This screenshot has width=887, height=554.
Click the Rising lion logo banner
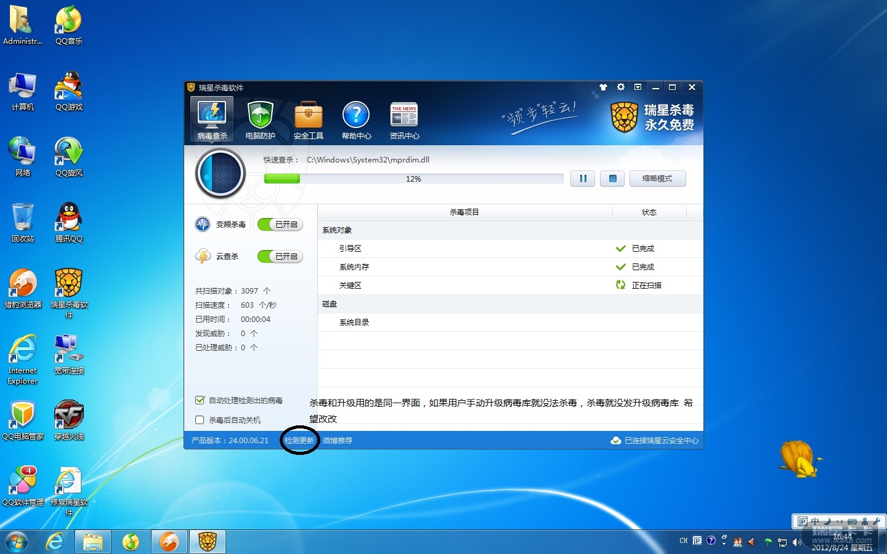pos(652,118)
